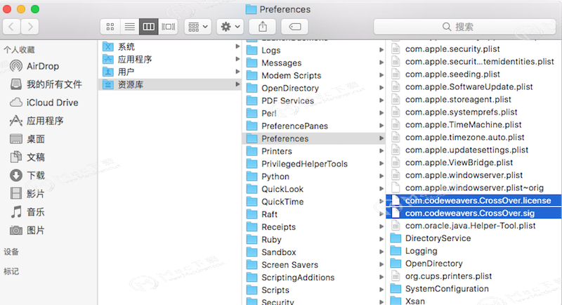Select the Logs folder
The image size is (562, 305).
[315, 50]
